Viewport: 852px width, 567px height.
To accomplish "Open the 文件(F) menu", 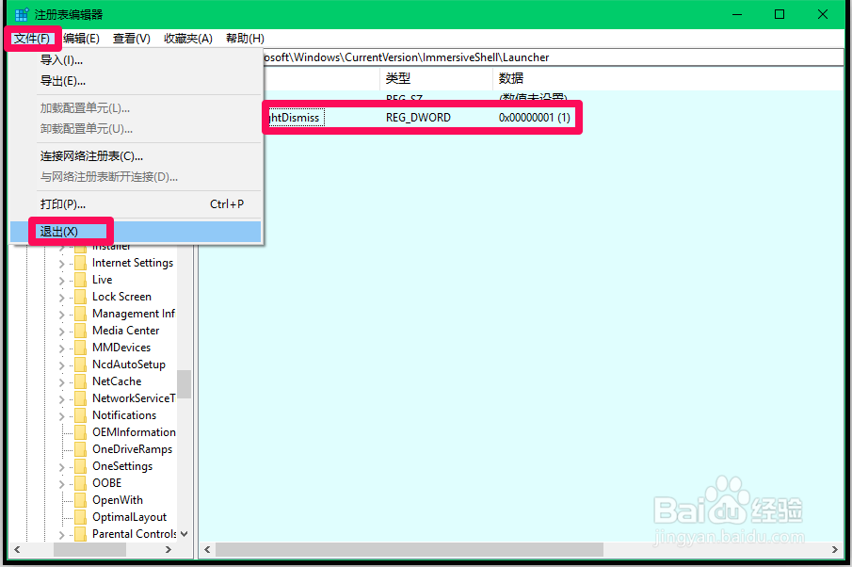I will 32,39.
